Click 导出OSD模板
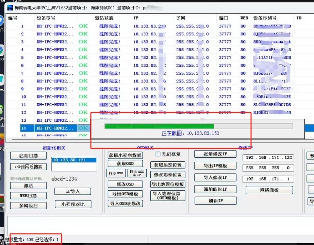This screenshot has height=245, width=314. 125,194
